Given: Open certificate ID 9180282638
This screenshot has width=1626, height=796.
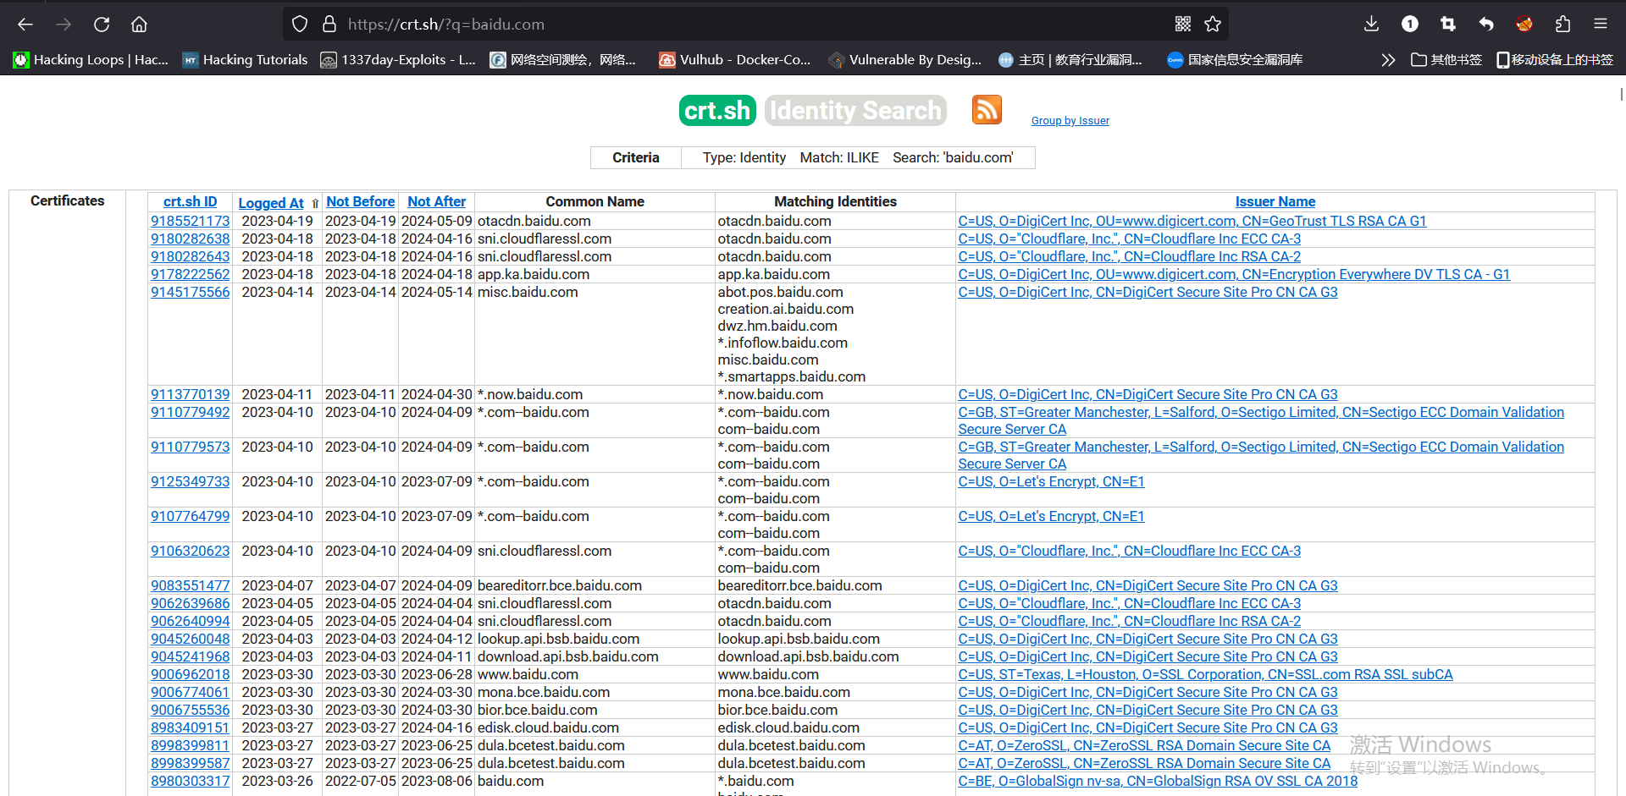Looking at the screenshot, I should pyautogui.click(x=191, y=239).
